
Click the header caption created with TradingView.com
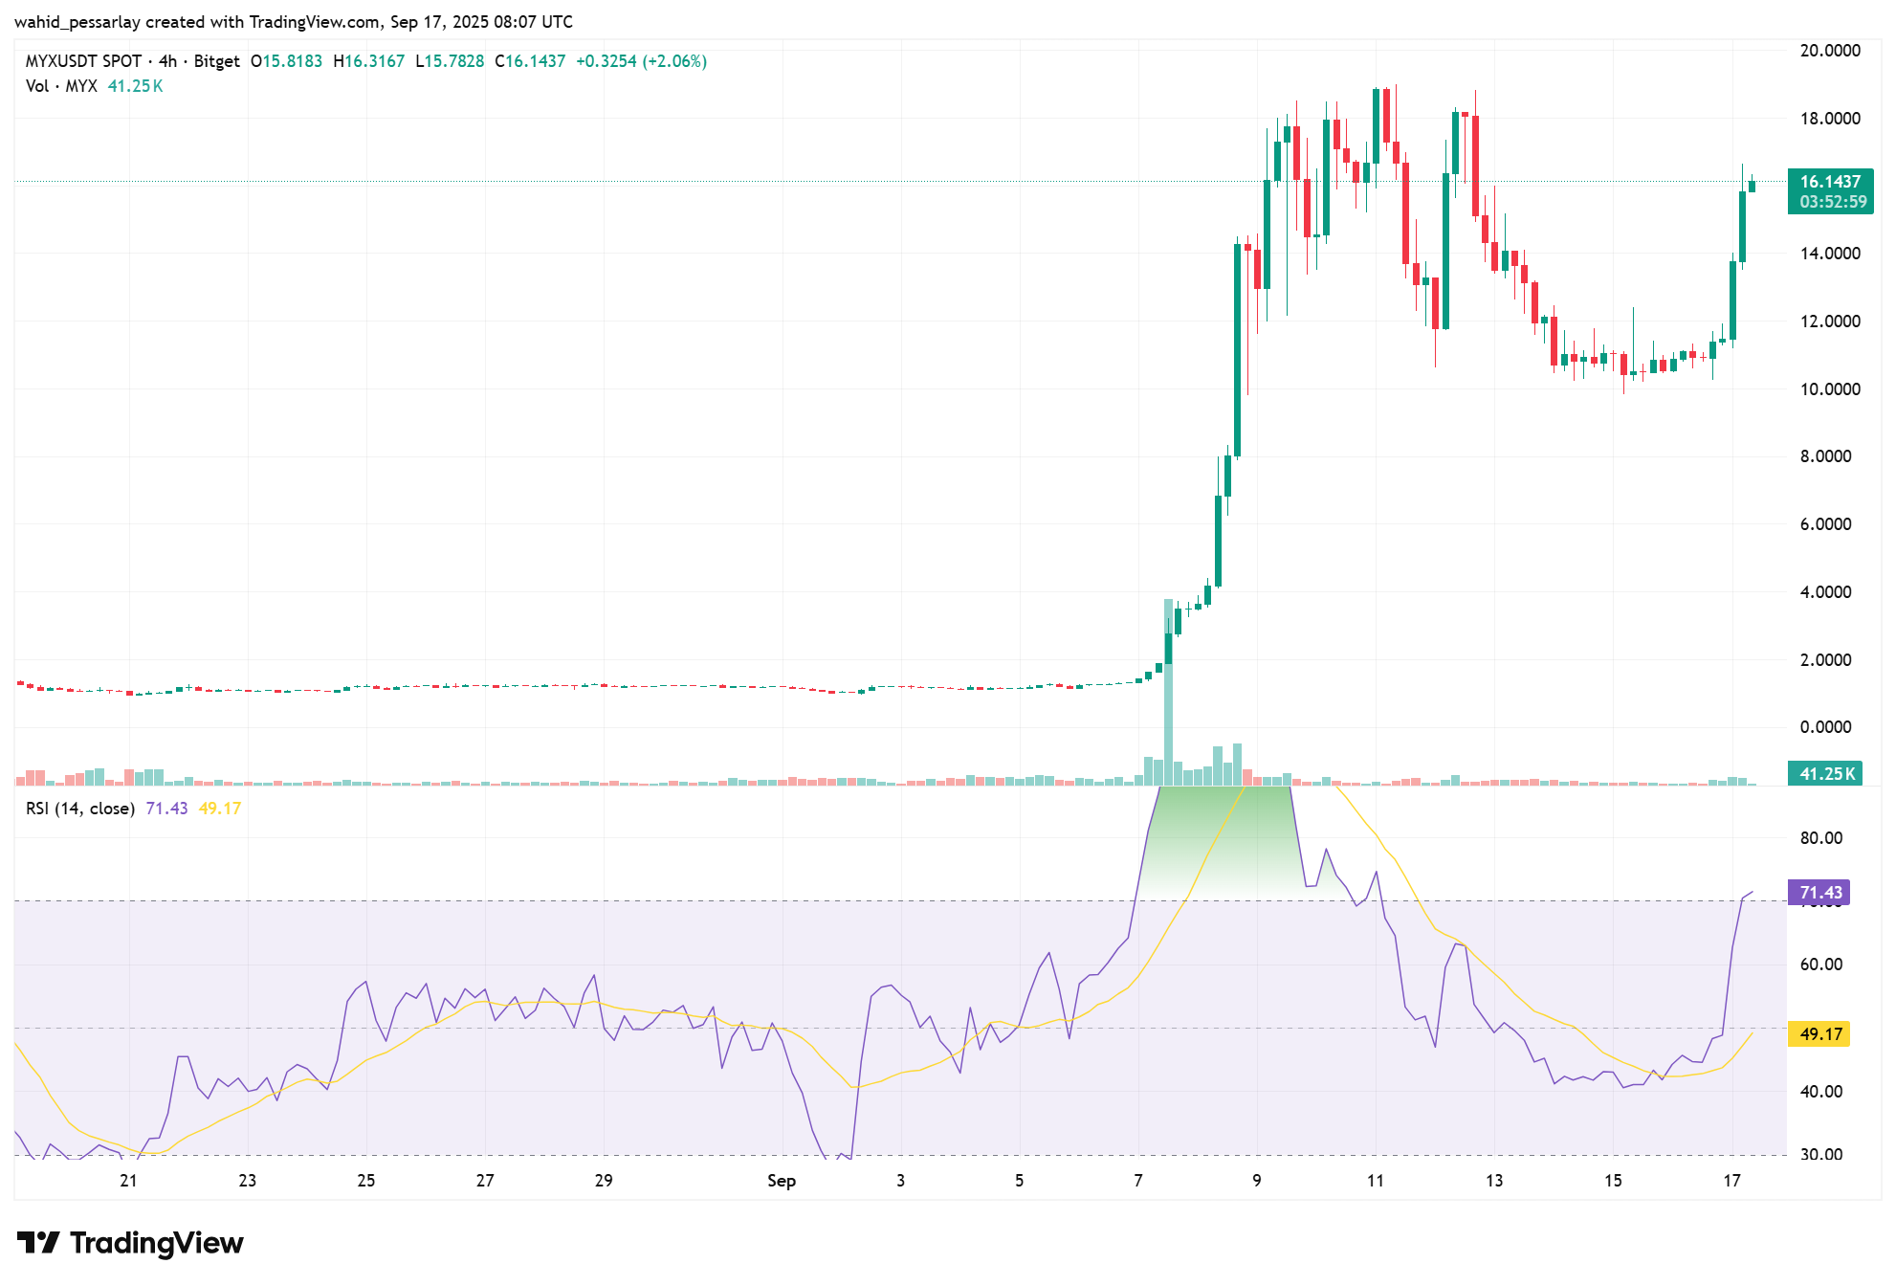[x=293, y=21]
